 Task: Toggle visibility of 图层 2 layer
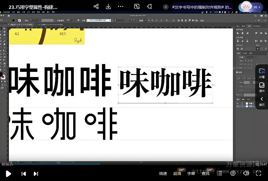[x=238, y=103]
